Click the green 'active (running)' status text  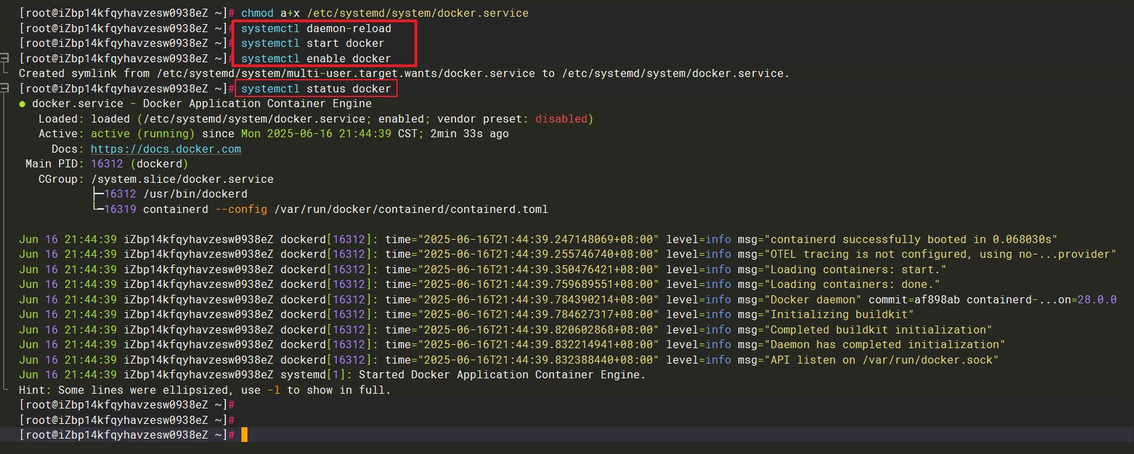click(x=143, y=133)
